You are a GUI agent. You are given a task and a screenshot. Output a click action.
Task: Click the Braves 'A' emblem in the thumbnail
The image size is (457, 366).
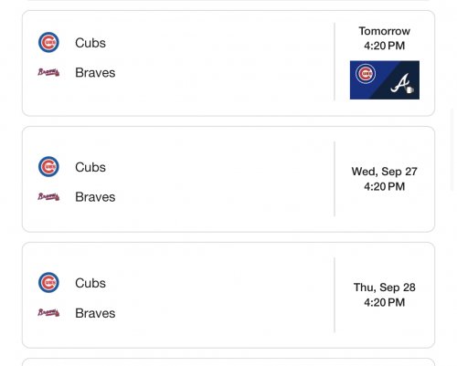(402, 84)
